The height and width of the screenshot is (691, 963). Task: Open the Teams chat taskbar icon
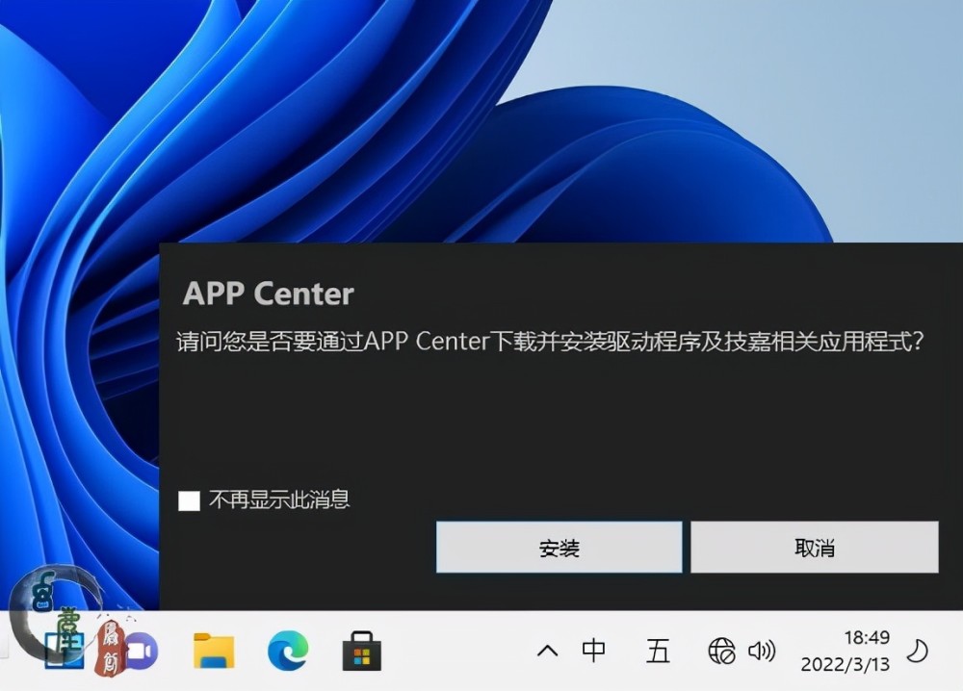click(x=140, y=651)
